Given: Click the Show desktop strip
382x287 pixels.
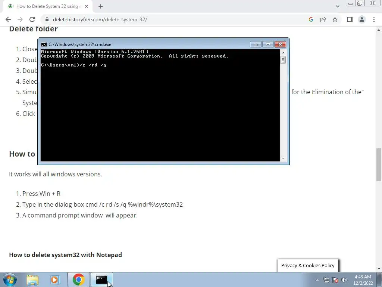Looking at the screenshot, I should tap(379, 280).
